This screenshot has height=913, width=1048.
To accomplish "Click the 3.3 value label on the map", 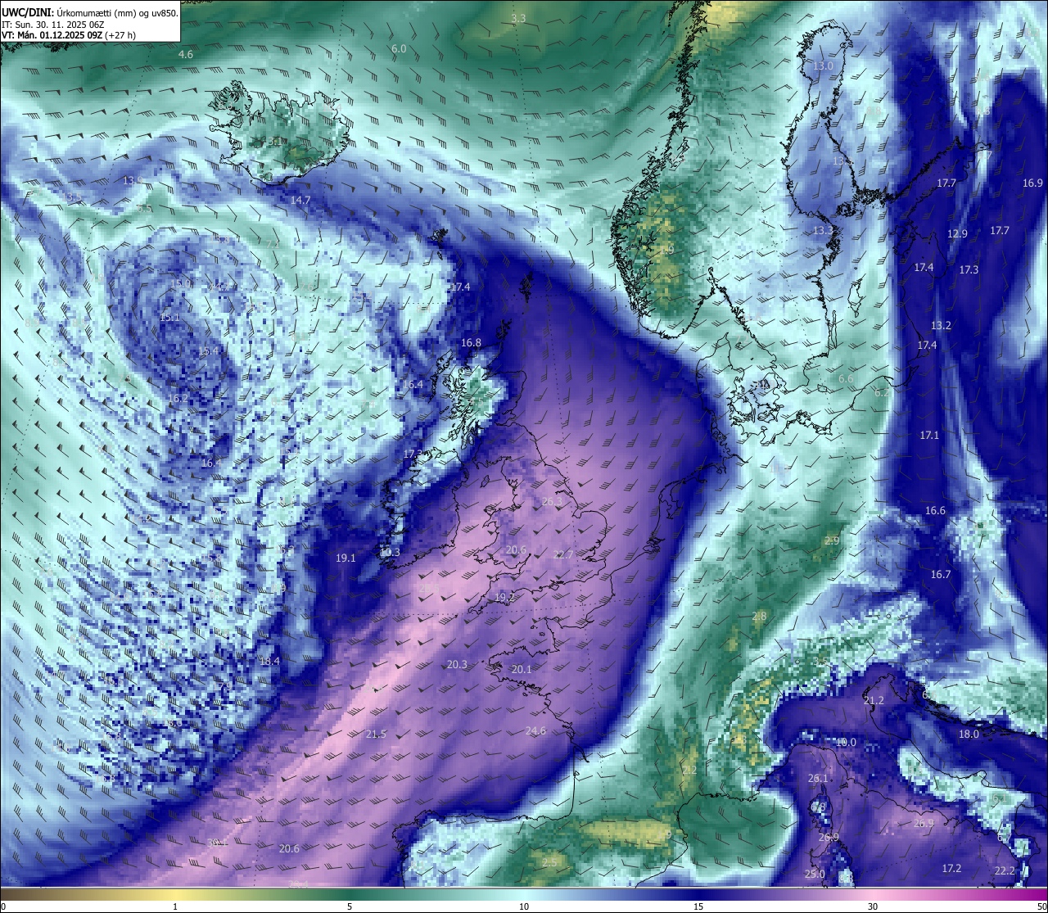I will point(518,18).
